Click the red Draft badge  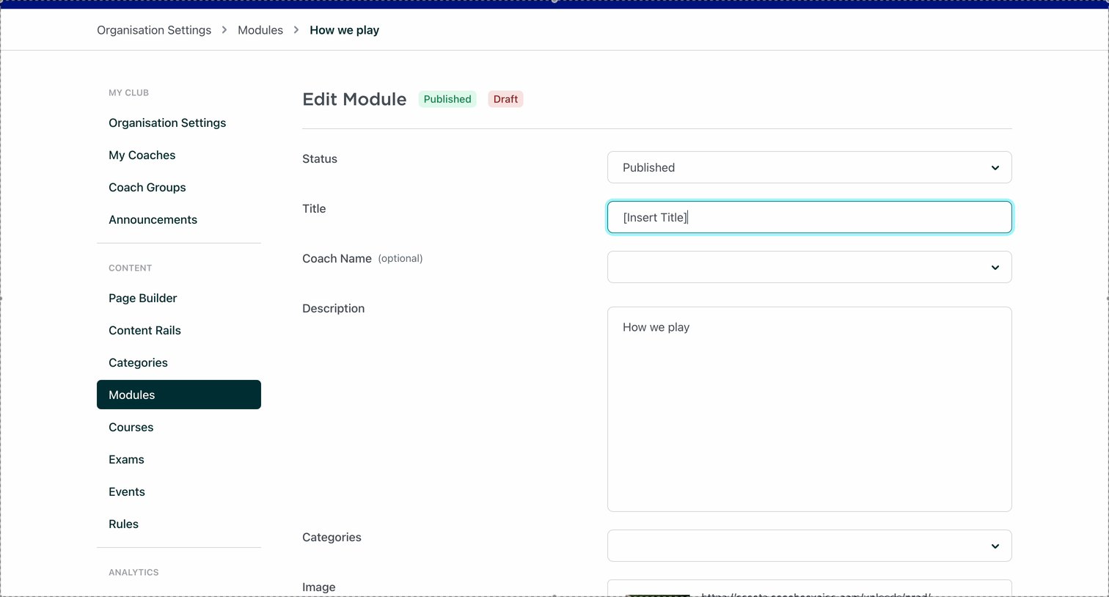click(x=505, y=99)
